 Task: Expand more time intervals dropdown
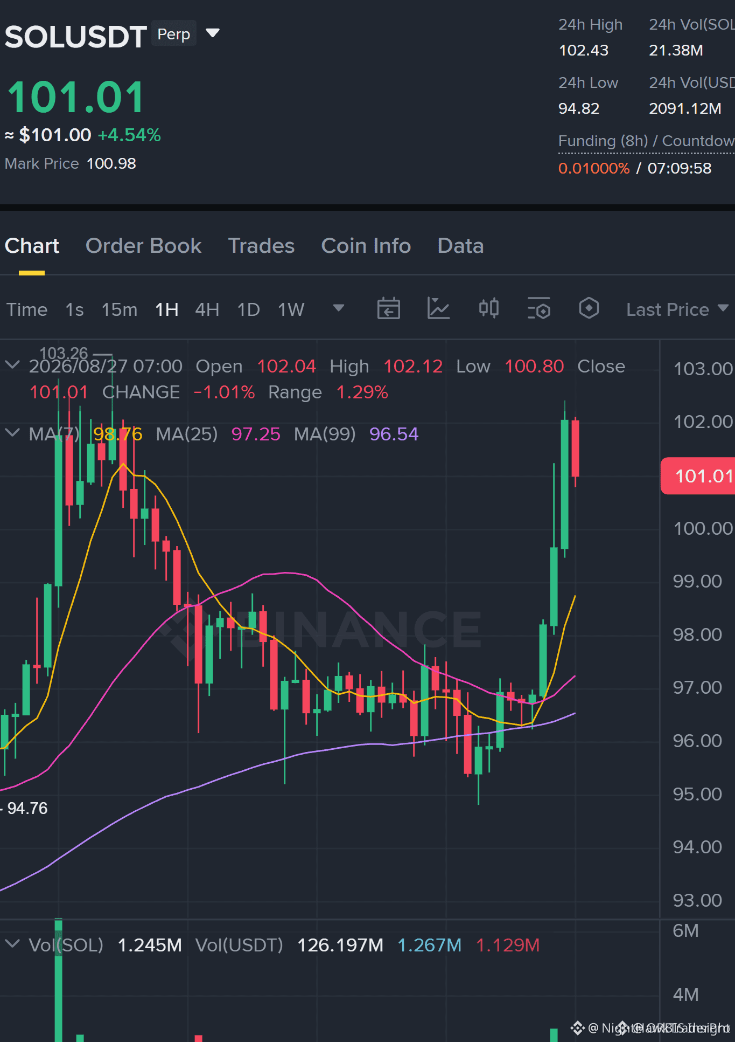[339, 308]
